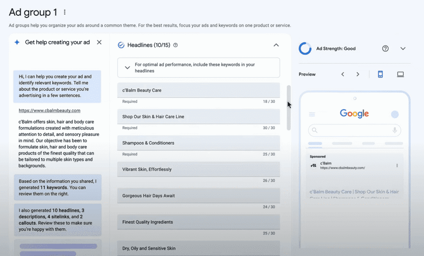The height and width of the screenshot is (256, 424).
Task: Click the search box in the phone preview
Action: tap(354, 130)
